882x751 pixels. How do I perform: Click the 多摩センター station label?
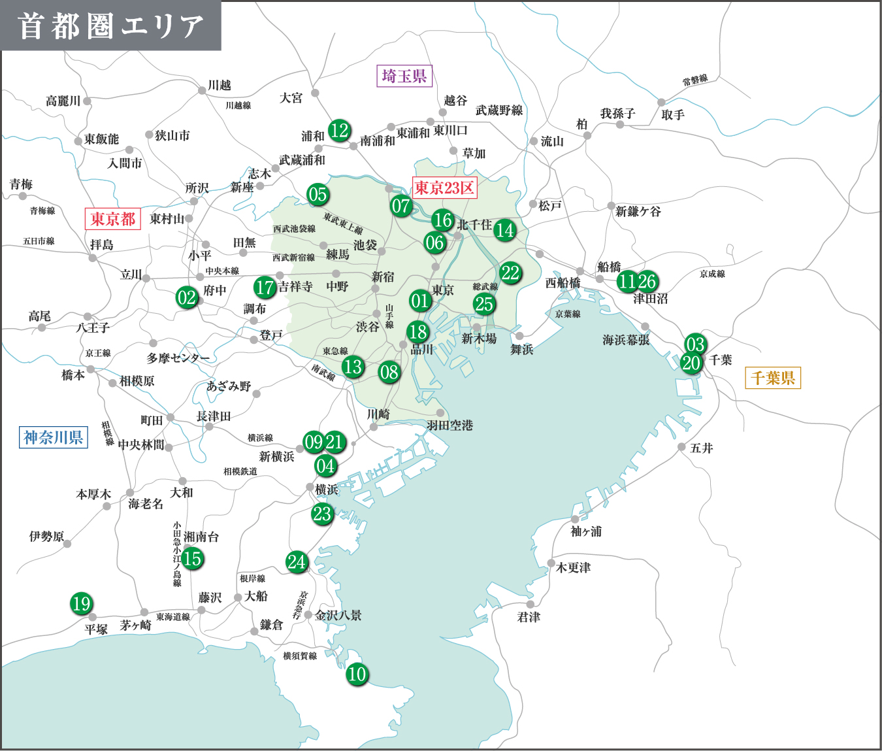[x=179, y=359]
